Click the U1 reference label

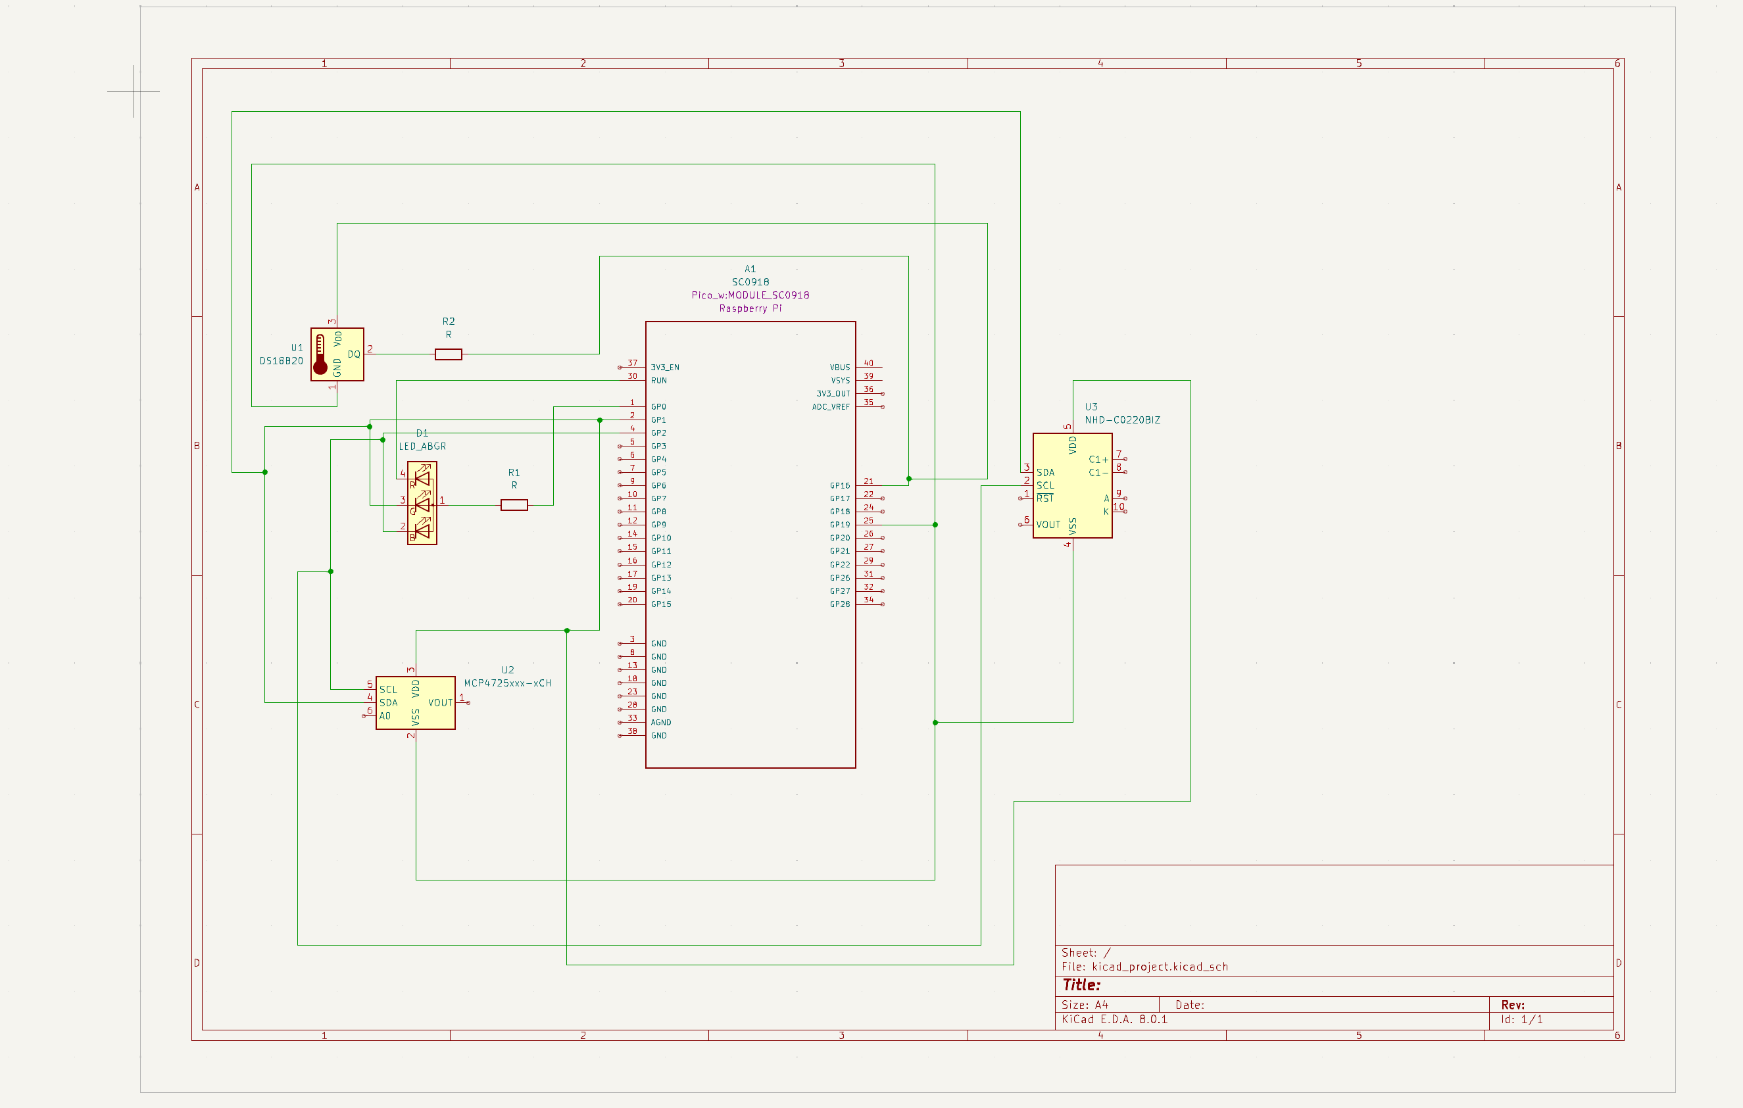click(297, 347)
